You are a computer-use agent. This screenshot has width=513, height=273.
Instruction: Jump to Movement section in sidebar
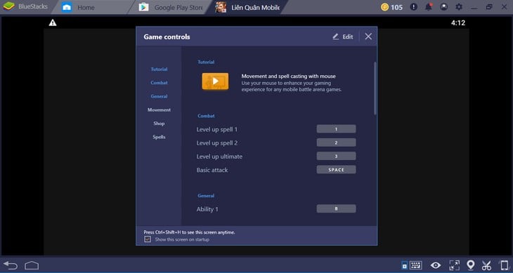point(159,110)
